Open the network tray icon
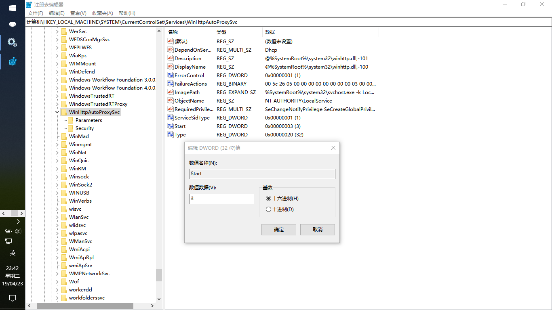The height and width of the screenshot is (310, 552). (8, 241)
